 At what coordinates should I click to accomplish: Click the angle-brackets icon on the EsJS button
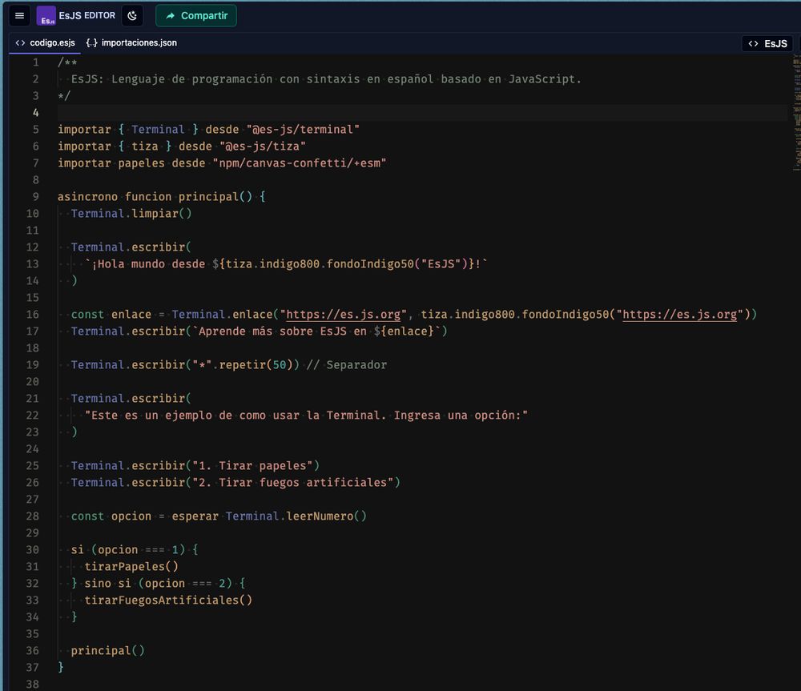click(754, 44)
